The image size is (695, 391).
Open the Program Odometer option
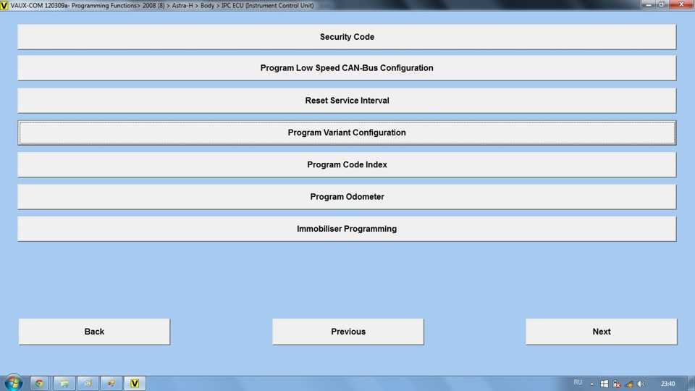pos(347,197)
